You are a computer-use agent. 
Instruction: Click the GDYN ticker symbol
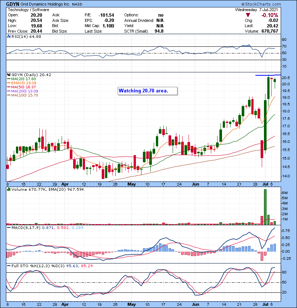click(13, 4)
